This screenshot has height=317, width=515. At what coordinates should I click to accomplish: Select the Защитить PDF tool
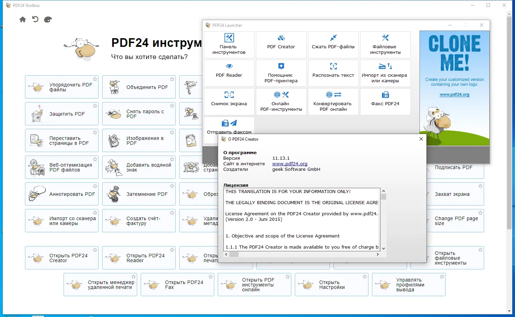[62, 114]
